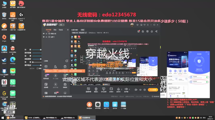The height and width of the screenshot is (120, 215).
Task: Open the layout icon beside the bell
Action: (147, 31)
